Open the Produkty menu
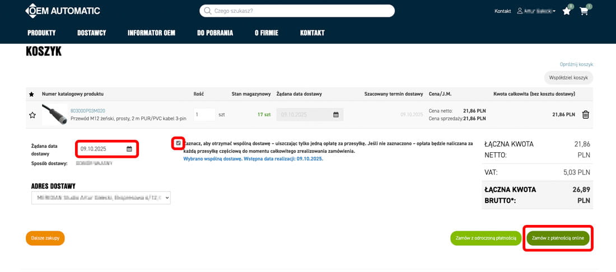This screenshot has width=616, height=272. (41, 33)
